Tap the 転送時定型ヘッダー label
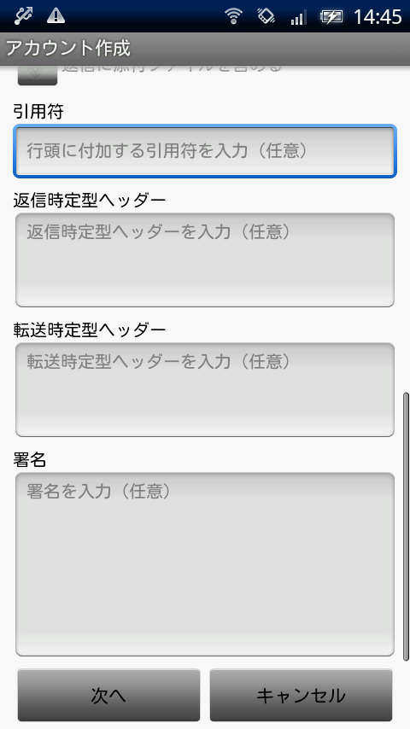 tap(90, 330)
